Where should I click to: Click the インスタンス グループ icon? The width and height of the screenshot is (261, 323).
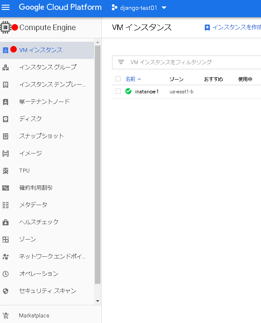[x=6, y=68]
